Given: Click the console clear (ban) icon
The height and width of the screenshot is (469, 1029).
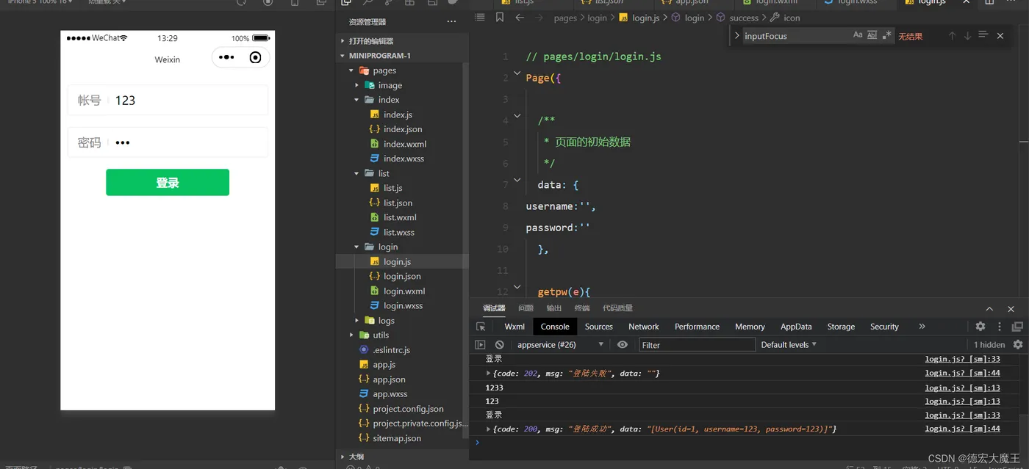Looking at the screenshot, I should tap(500, 345).
